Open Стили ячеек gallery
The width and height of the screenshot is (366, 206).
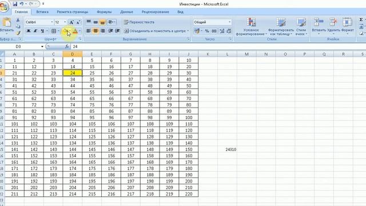[301, 27]
